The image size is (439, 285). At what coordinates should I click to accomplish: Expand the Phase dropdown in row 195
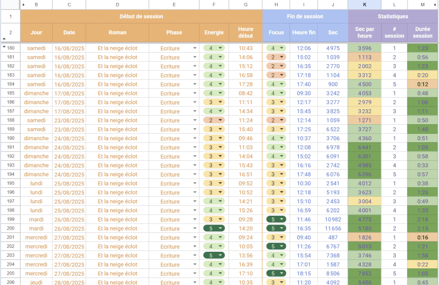coord(195,184)
